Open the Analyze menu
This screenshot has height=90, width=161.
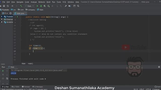tap(34, 2)
